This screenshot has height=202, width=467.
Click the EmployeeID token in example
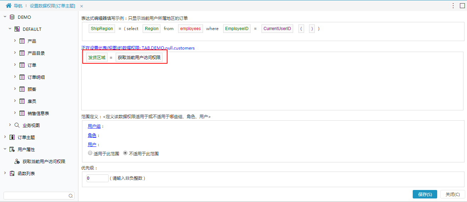coord(237,29)
